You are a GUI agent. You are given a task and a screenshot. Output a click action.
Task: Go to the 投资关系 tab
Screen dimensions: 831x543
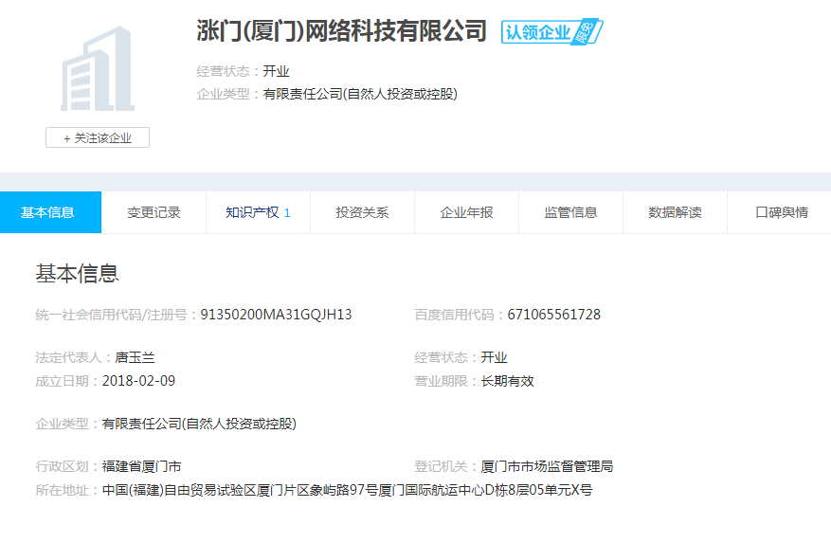(x=362, y=212)
